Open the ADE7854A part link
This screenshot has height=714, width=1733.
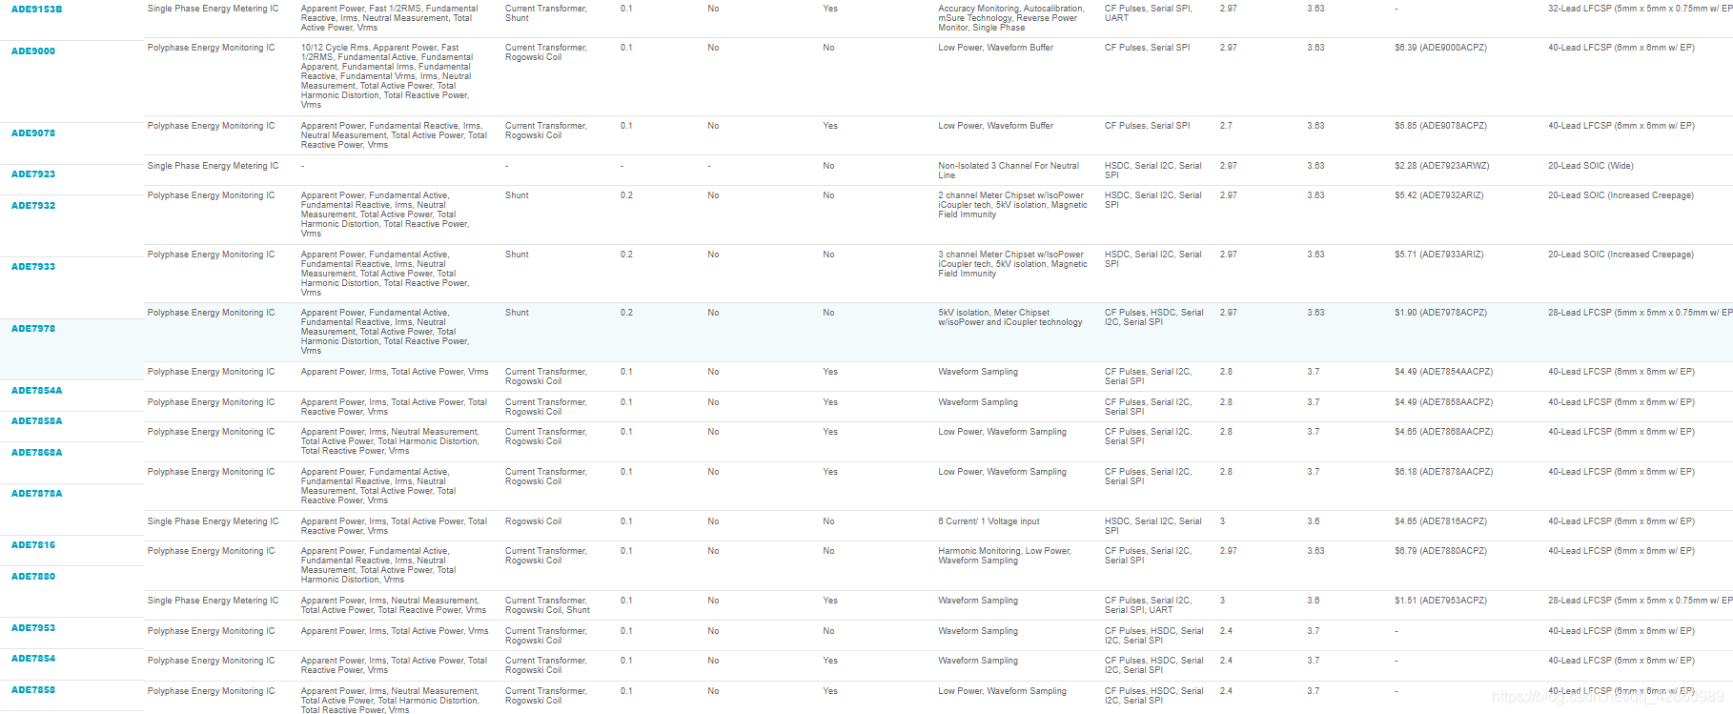click(x=36, y=391)
